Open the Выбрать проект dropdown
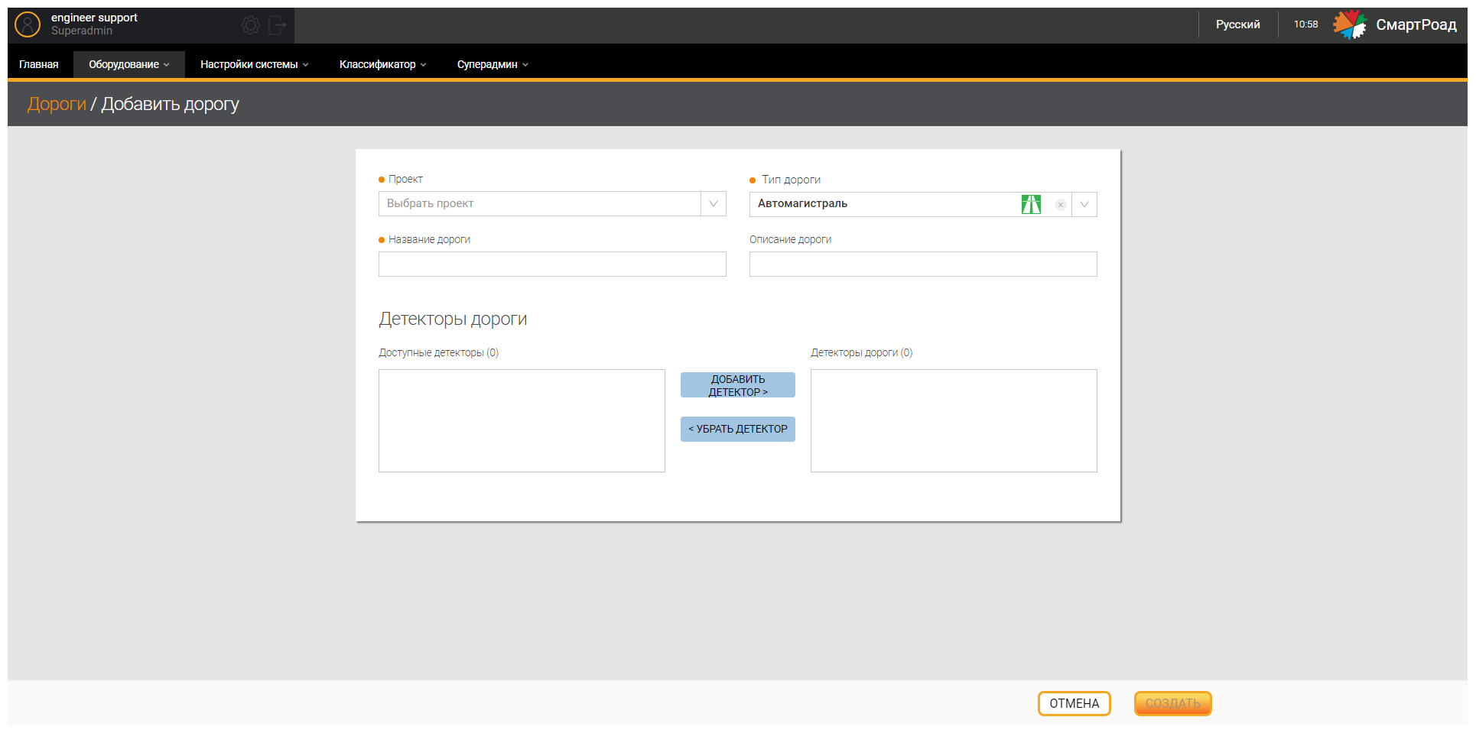Viewport: 1476px width, 733px height. (540, 203)
